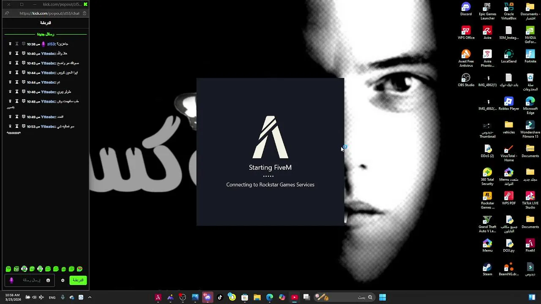Open the taskbar widgets panel
Image resolution: width=541 pixels, height=304 pixels.
point(532,297)
